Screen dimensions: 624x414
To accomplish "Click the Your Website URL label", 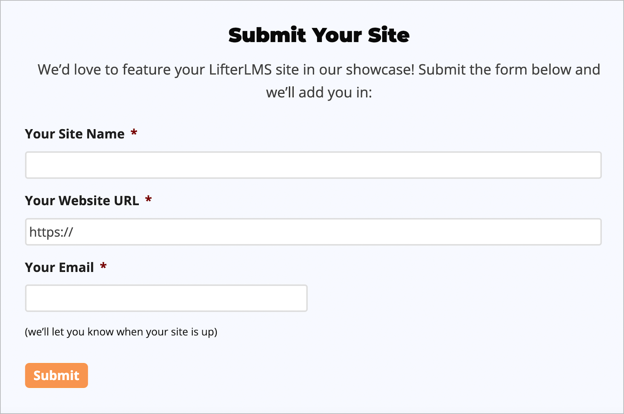I will 82,201.
